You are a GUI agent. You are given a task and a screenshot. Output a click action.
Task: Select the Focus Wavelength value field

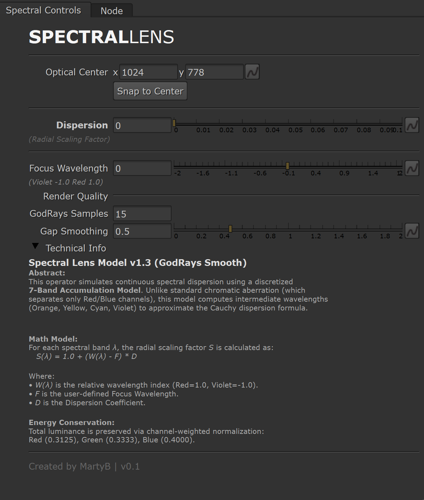point(142,168)
